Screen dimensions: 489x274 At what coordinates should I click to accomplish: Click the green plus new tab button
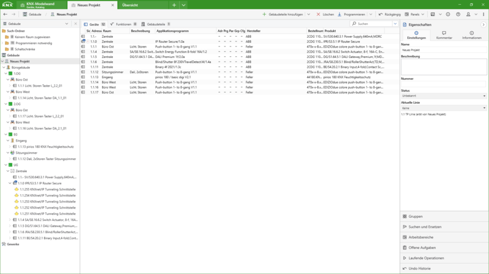point(174,5)
